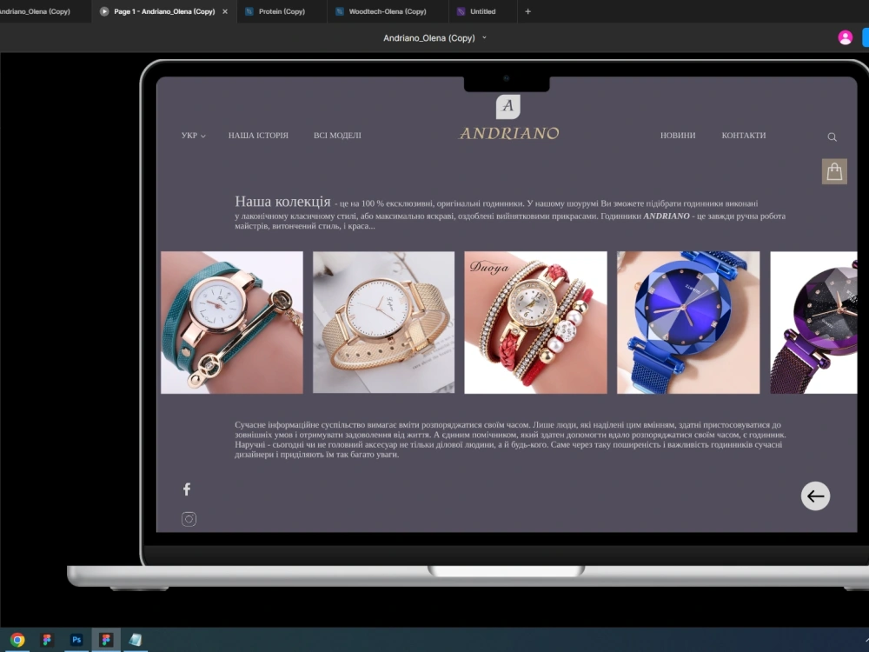Open КОНТАКТИ navigation link

click(744, 136)
